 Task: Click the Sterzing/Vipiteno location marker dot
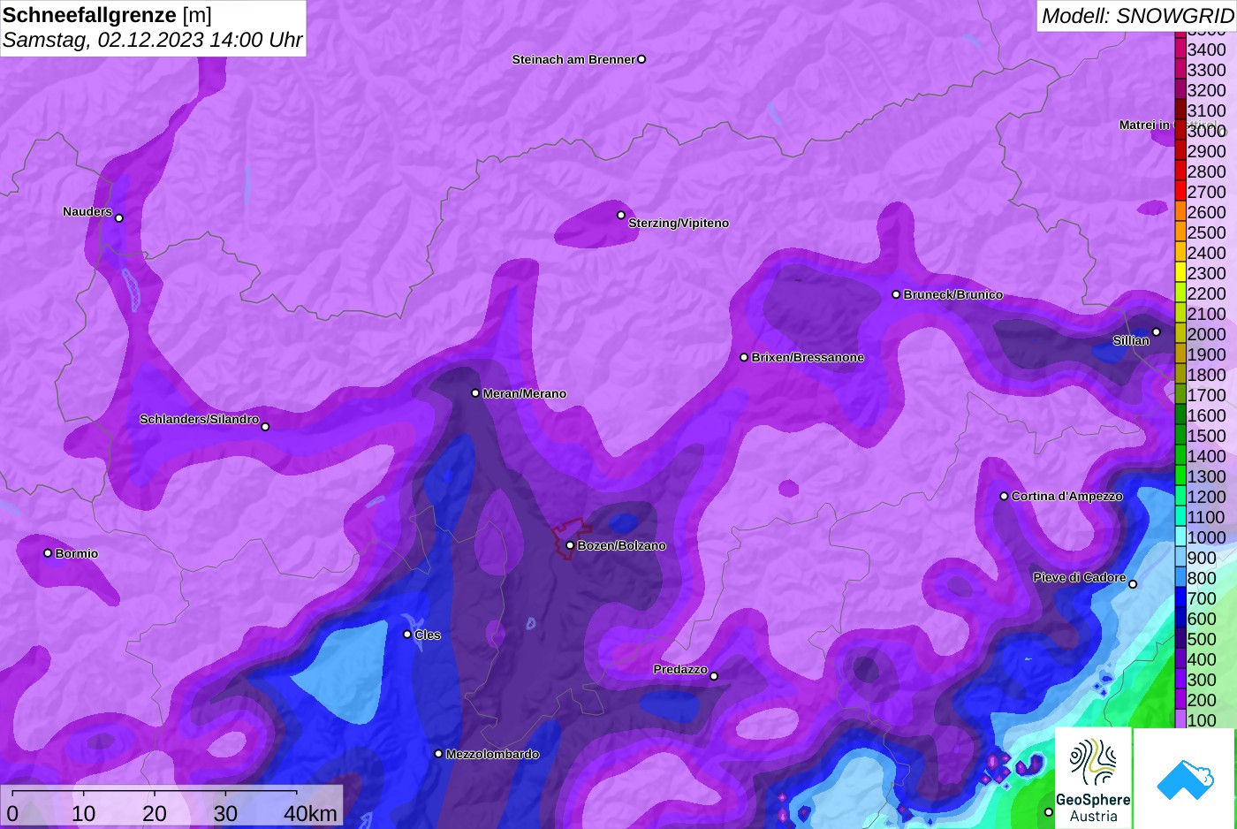[621, 215]
